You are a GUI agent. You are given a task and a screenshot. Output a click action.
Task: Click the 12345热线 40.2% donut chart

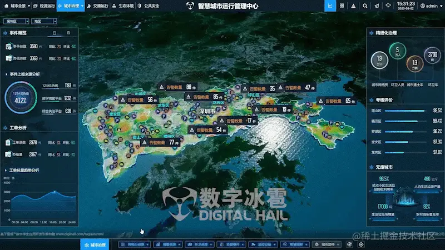(21, 97)
